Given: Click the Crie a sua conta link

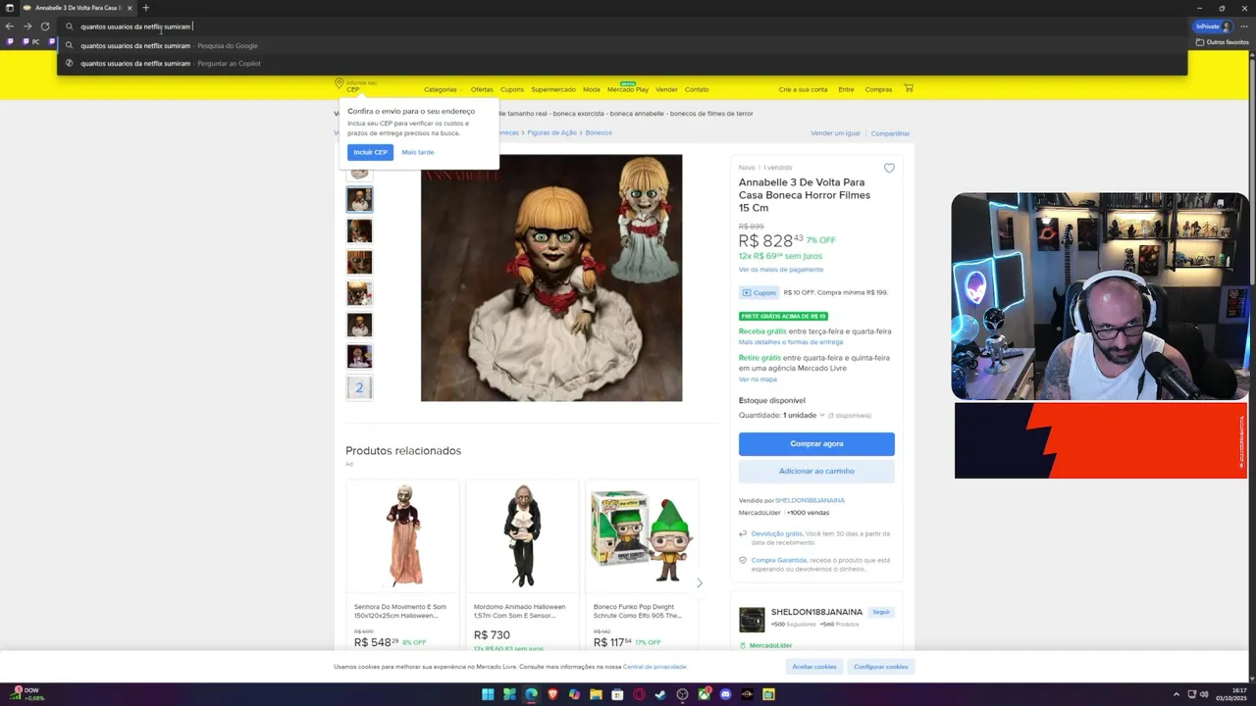Looking at the screenshot, I should (804, 89).
